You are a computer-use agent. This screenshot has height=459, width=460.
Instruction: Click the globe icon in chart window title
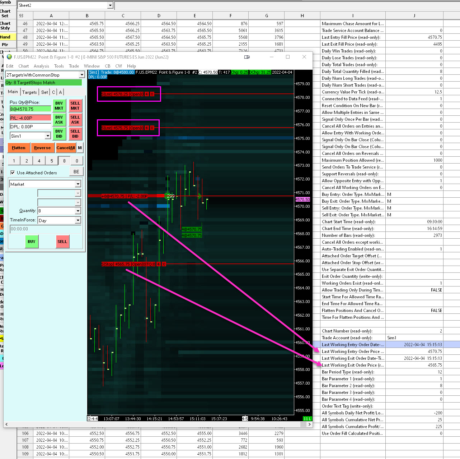(x=9, y=57)
